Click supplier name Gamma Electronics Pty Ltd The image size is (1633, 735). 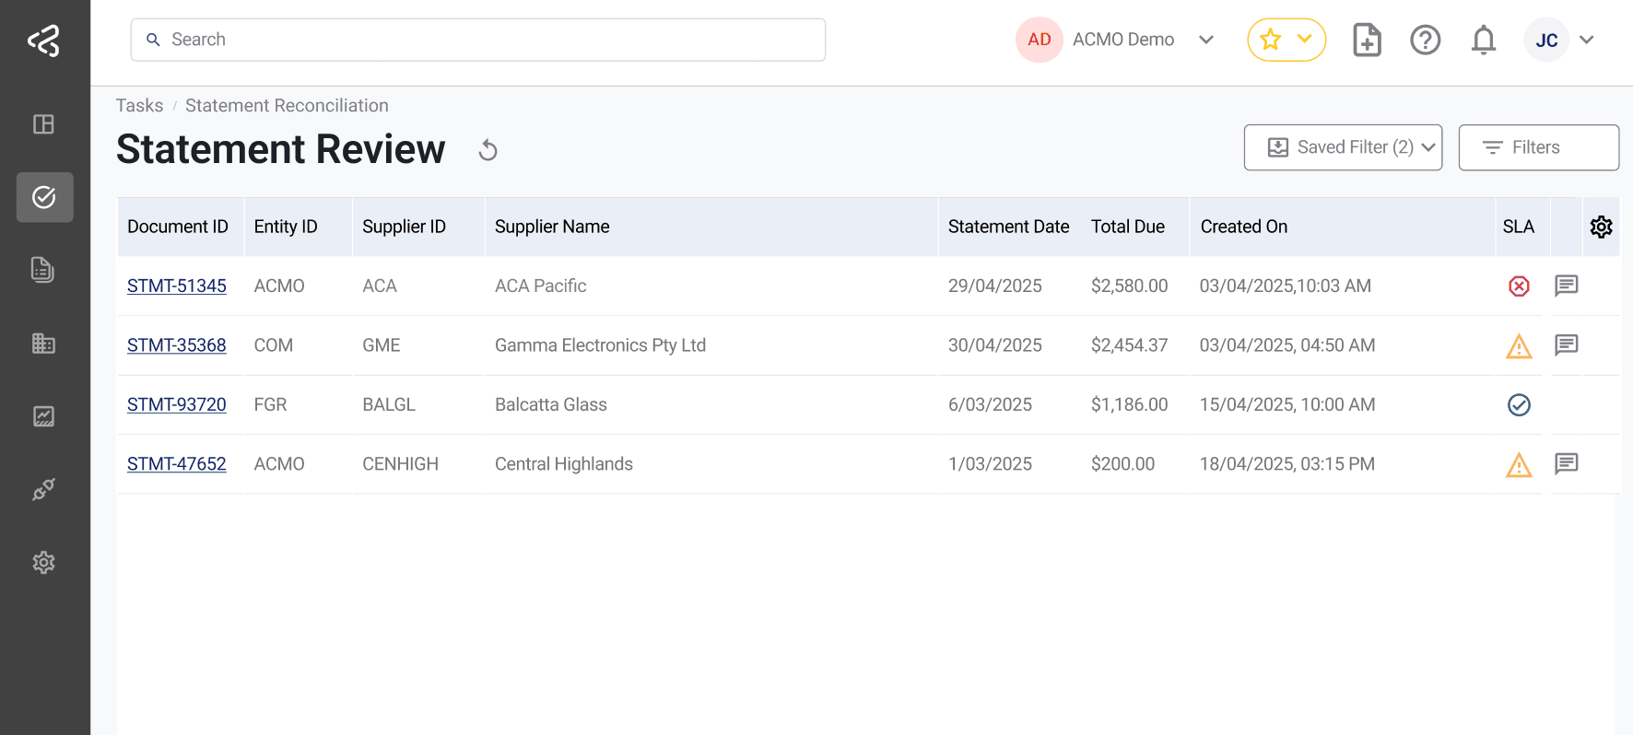(600, 345)
